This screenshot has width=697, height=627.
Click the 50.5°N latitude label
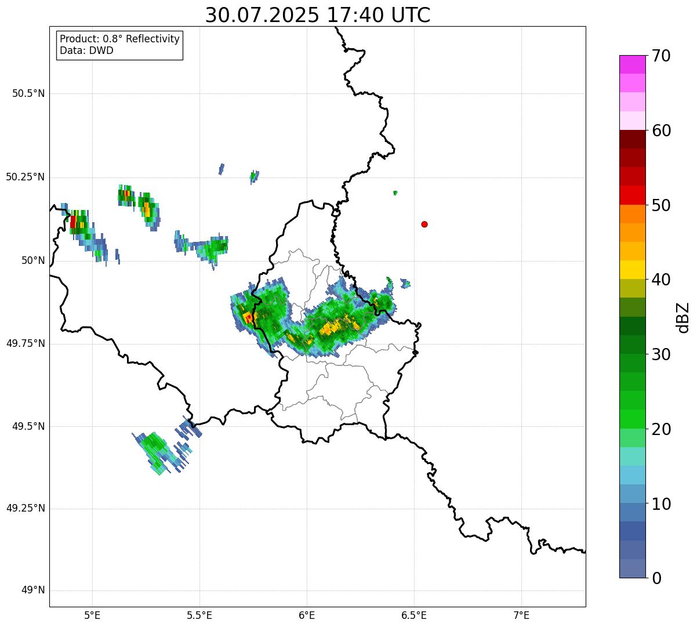[x=28, y=93]
